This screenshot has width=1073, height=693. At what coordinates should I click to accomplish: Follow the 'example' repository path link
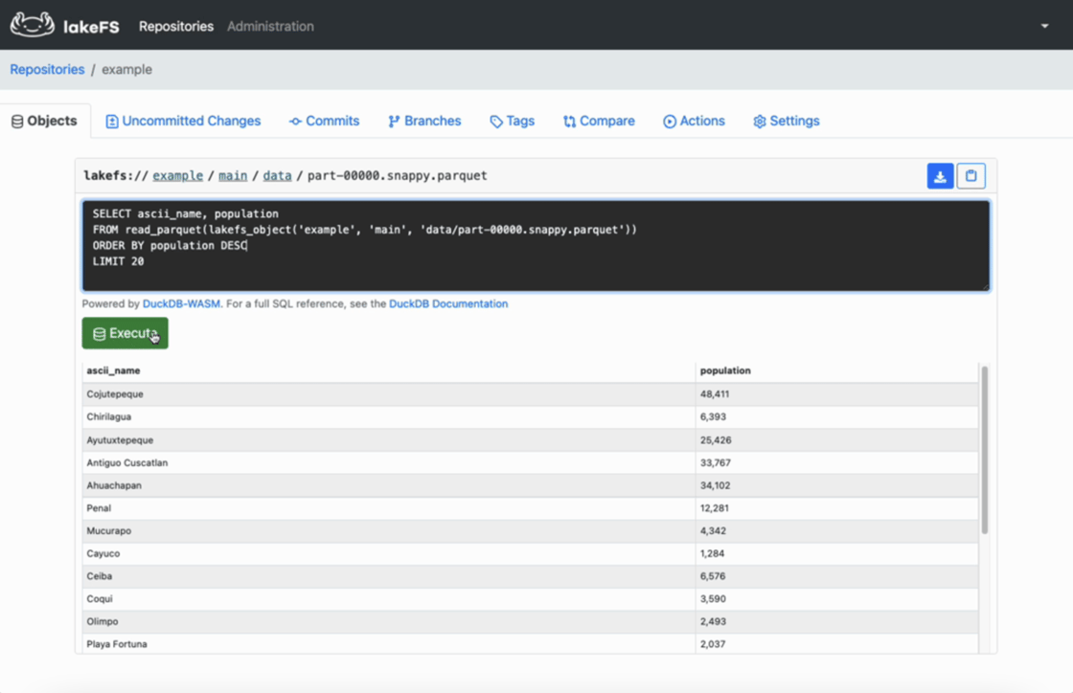pyautogui.click(x=178, y=175)
